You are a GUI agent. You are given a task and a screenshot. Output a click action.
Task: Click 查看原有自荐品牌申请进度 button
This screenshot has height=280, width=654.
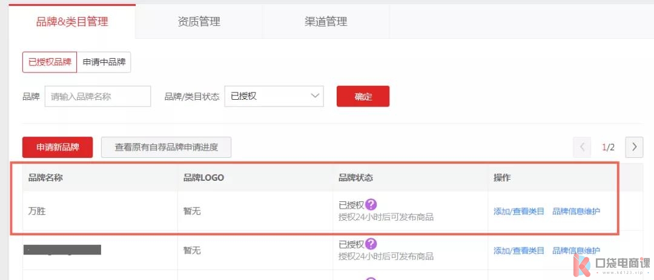[166, 147]
